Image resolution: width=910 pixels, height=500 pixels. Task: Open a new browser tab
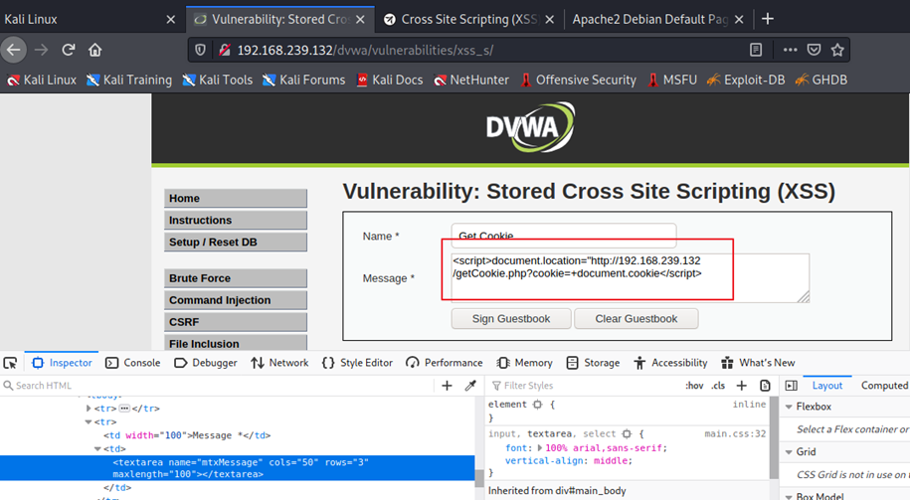(x=768, y=19)
